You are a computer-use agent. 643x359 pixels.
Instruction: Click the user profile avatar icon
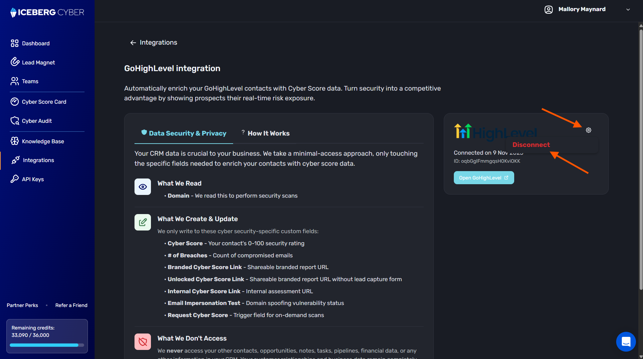pyautogui.click(x=548, y=9)
